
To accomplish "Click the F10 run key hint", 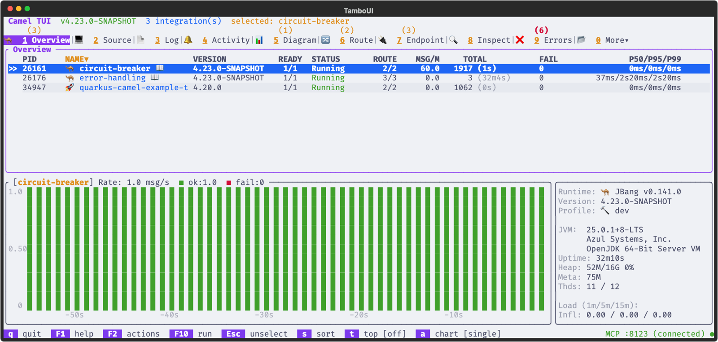I will coord(191,334).
